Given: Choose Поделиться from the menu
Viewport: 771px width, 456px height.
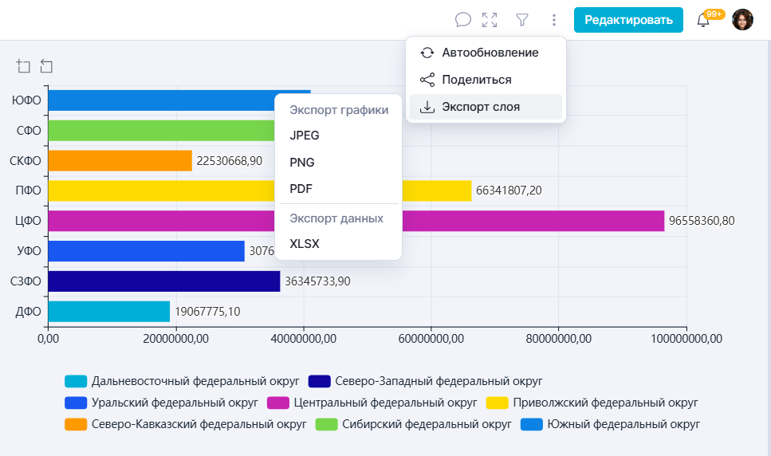Looking at the screenshot, I should coord(476,80).
